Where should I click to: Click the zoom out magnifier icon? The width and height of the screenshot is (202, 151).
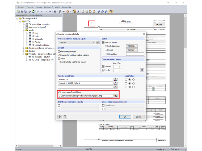64,11
